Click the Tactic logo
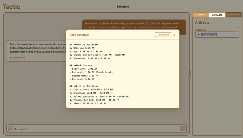This screenshot has height=138, width=243. tap(12, 7)
